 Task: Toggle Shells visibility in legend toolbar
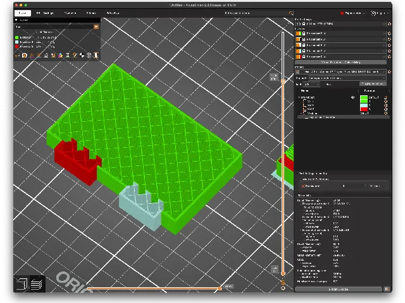(x=89, y=55)
